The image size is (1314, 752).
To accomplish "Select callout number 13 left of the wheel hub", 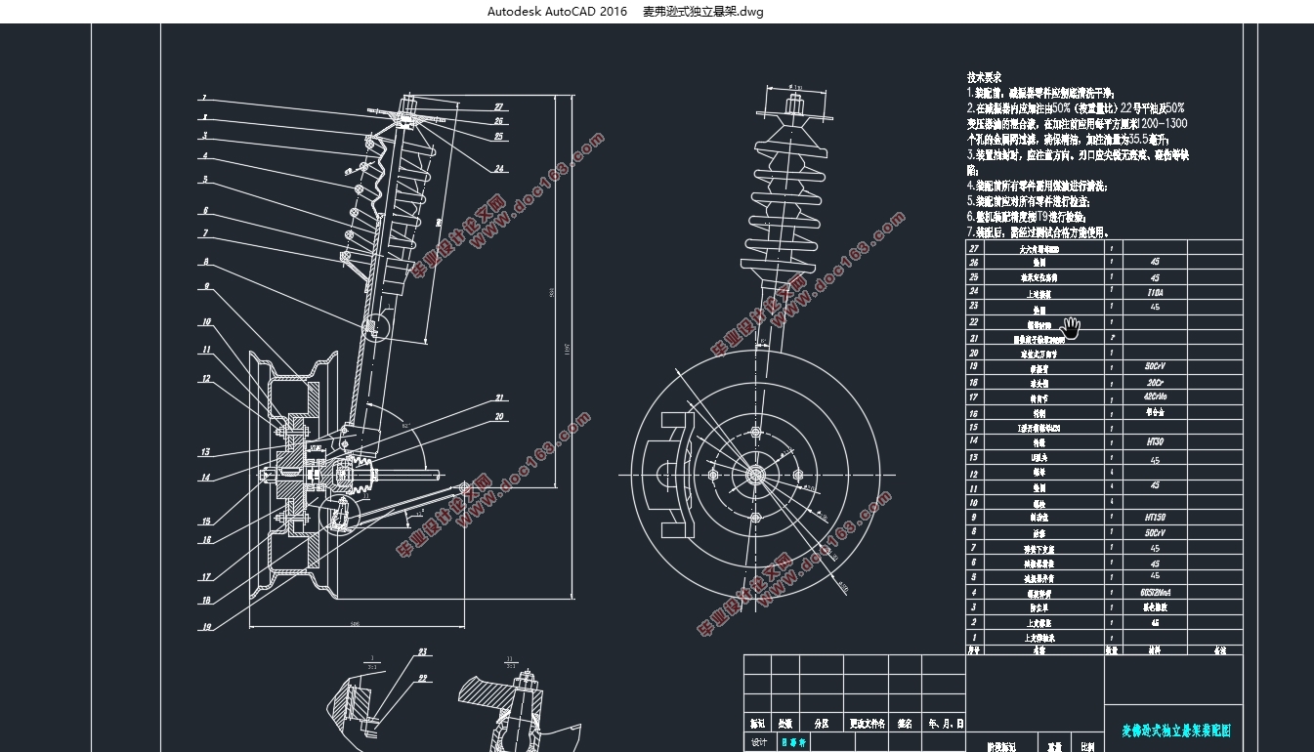I will [x=205, y=452].
